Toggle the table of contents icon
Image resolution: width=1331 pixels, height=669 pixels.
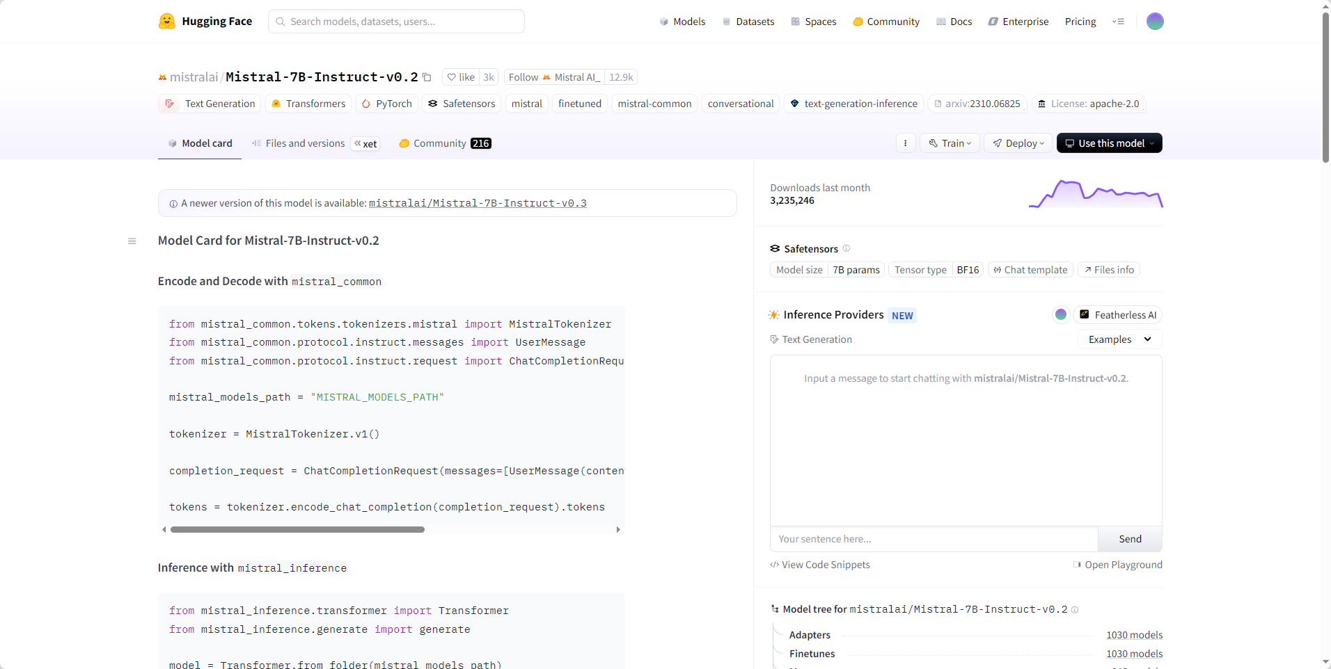(132, 241)
